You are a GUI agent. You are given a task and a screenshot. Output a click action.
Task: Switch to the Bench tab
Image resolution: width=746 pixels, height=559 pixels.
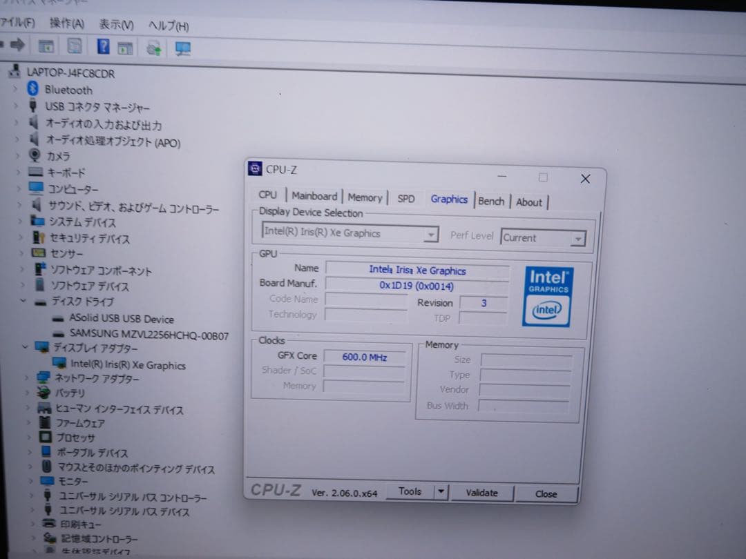pos(491,200)
